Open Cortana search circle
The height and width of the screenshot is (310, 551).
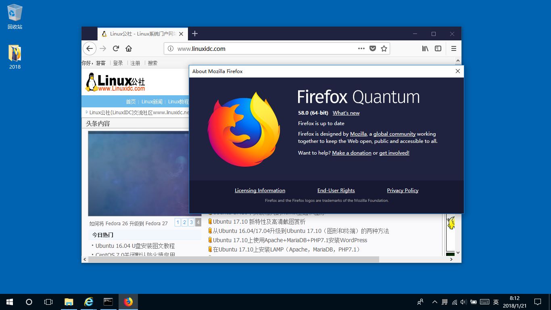coord(29,302)
